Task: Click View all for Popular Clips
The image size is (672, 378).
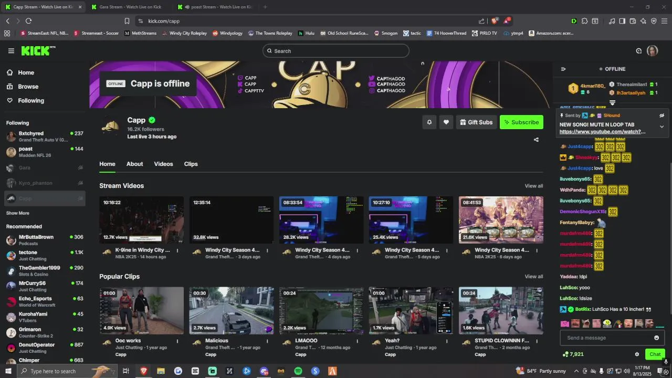Action: click(534, 277)
